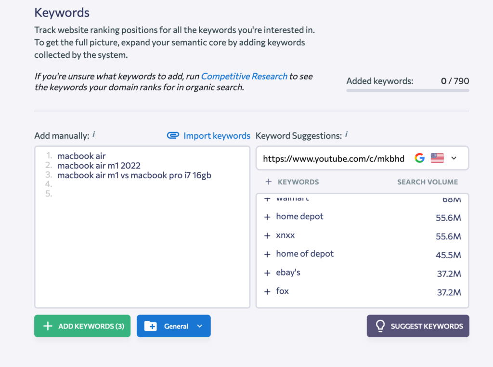Click the plus icon beside fox
This screenshot has height=367, width=493.
(267, 291)
